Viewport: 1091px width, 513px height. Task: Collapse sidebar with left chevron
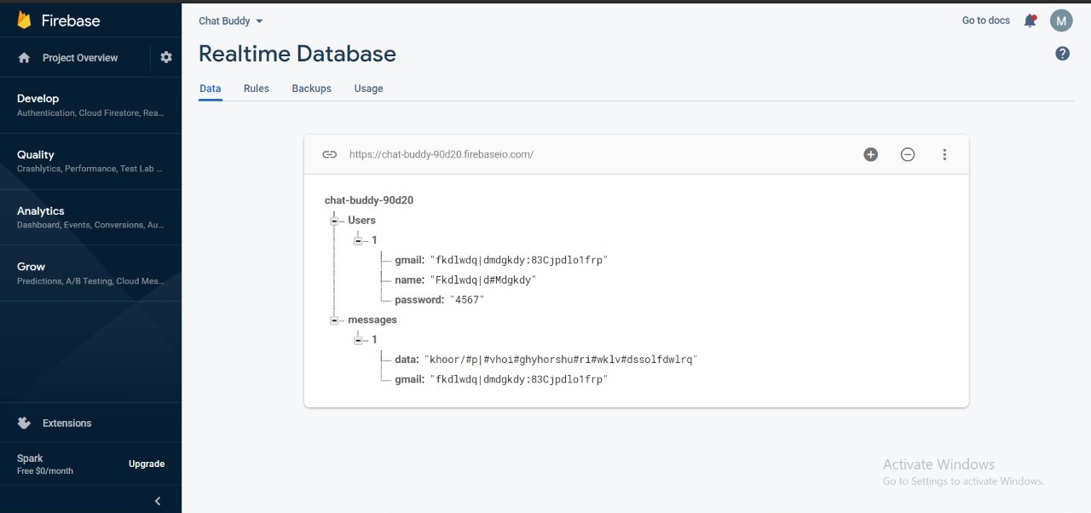point(158,501)
